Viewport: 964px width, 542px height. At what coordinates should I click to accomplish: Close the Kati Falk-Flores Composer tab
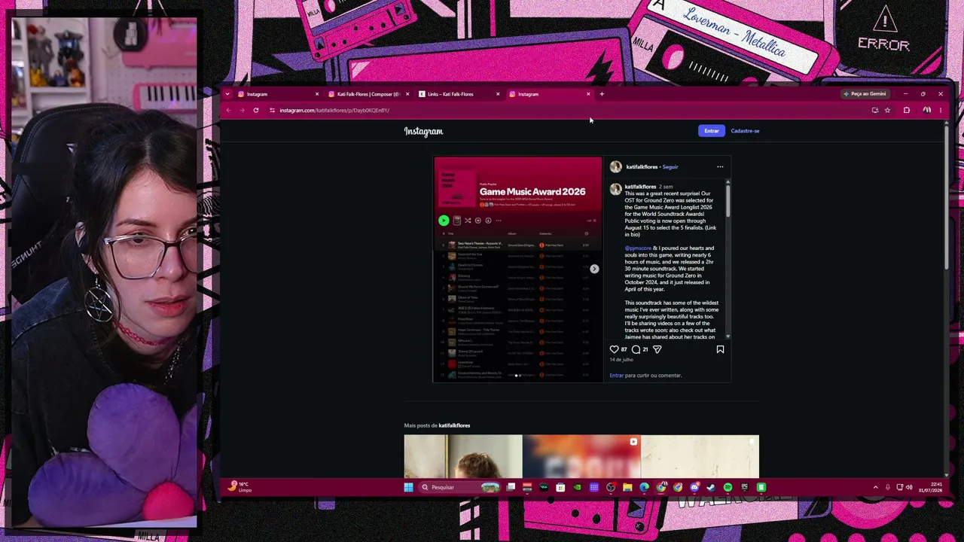(407, 94)
